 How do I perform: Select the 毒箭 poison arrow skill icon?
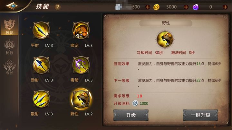(81, 65)
